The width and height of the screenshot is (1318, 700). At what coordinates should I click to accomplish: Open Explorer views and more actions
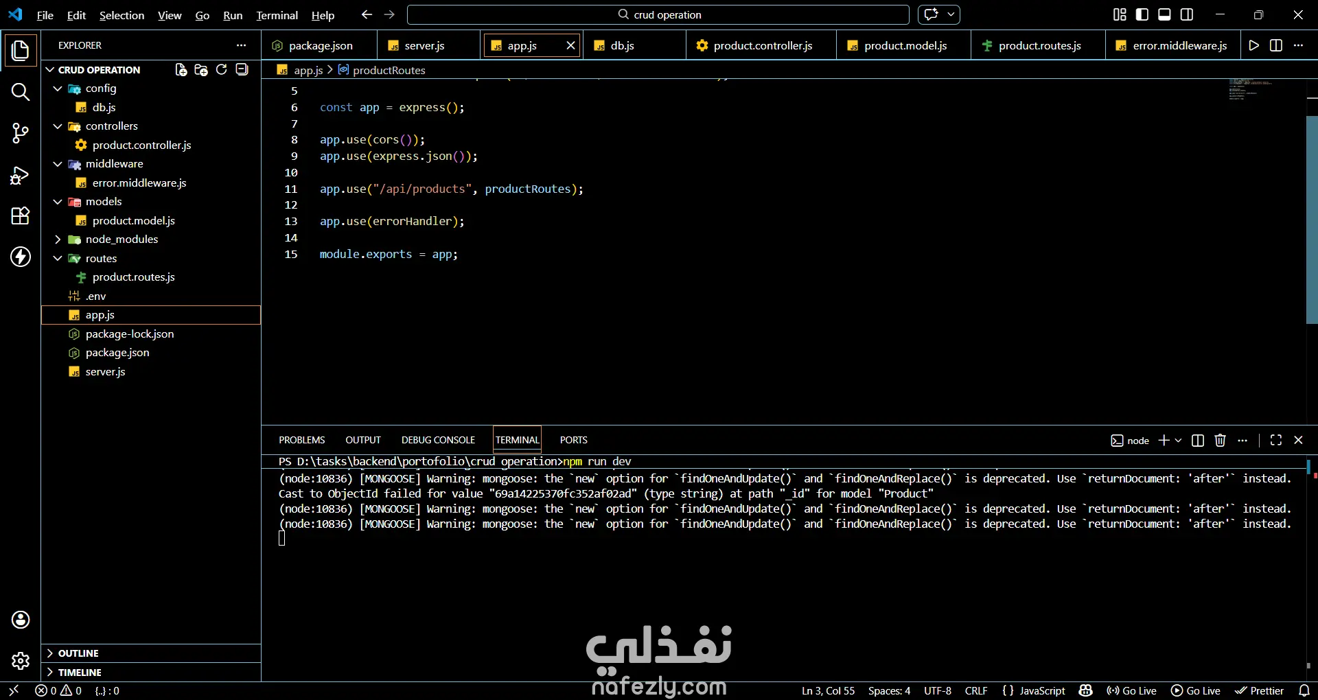[241, 45]
